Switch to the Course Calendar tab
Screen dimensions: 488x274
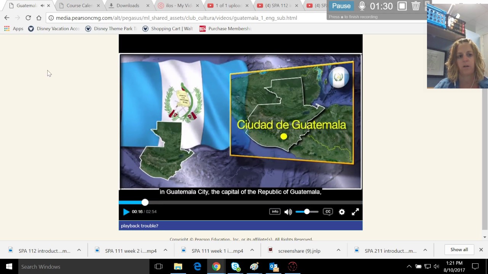click(80, 6)
